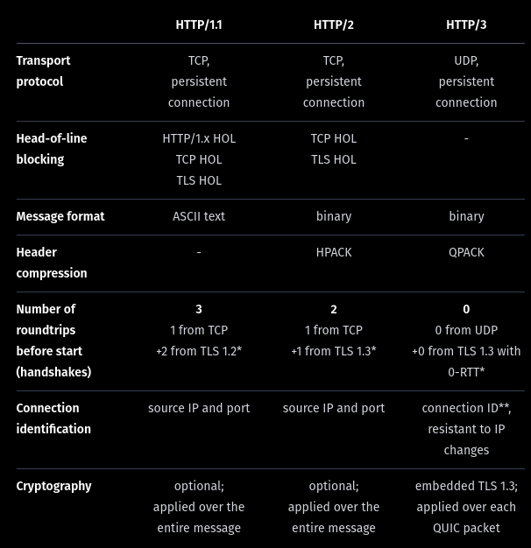Click the bold 2 roundtrips value
This screenshot has width=531, height=548.
[x=334, y=309]
